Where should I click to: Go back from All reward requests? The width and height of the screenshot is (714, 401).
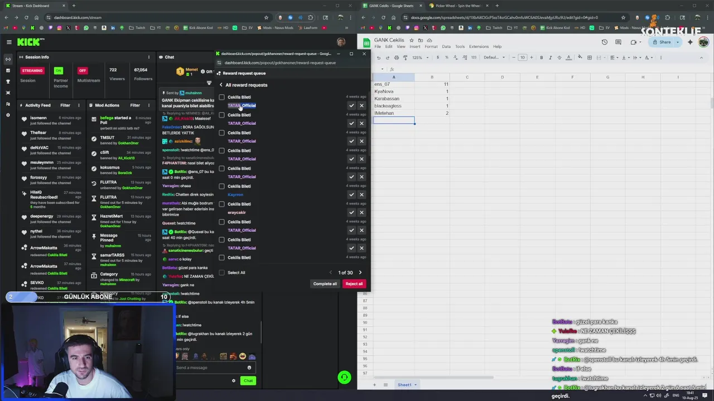point(221,85)
